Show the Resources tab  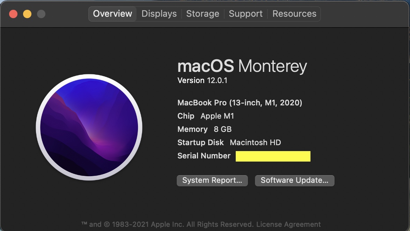pyautogui.click(x=294, y=14)
